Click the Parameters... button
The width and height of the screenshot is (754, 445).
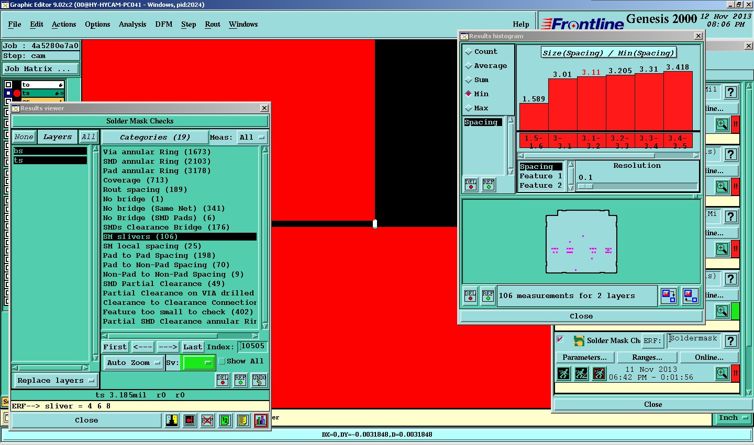(x=584, y=358)
